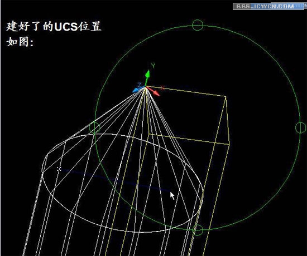The height and width of the screenshot is (256, 307).
Task: Click the bottom handle circle of the orbit arcball
Action: pyautogui.click(x=198, y=230)
